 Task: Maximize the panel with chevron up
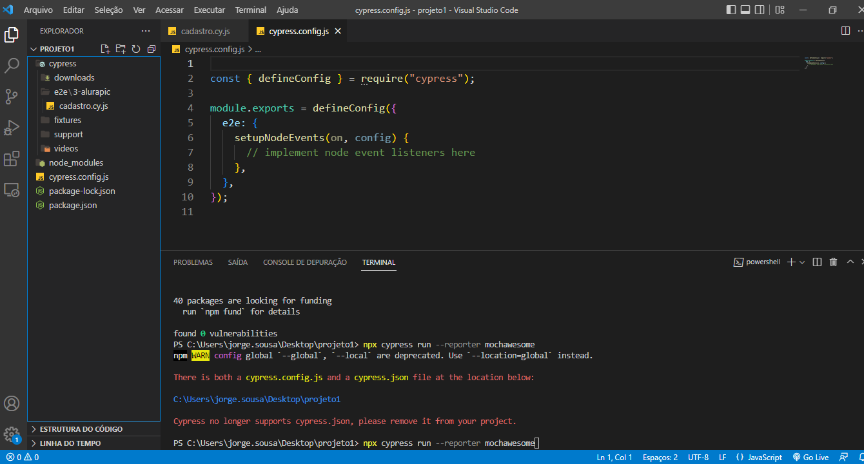850,262
